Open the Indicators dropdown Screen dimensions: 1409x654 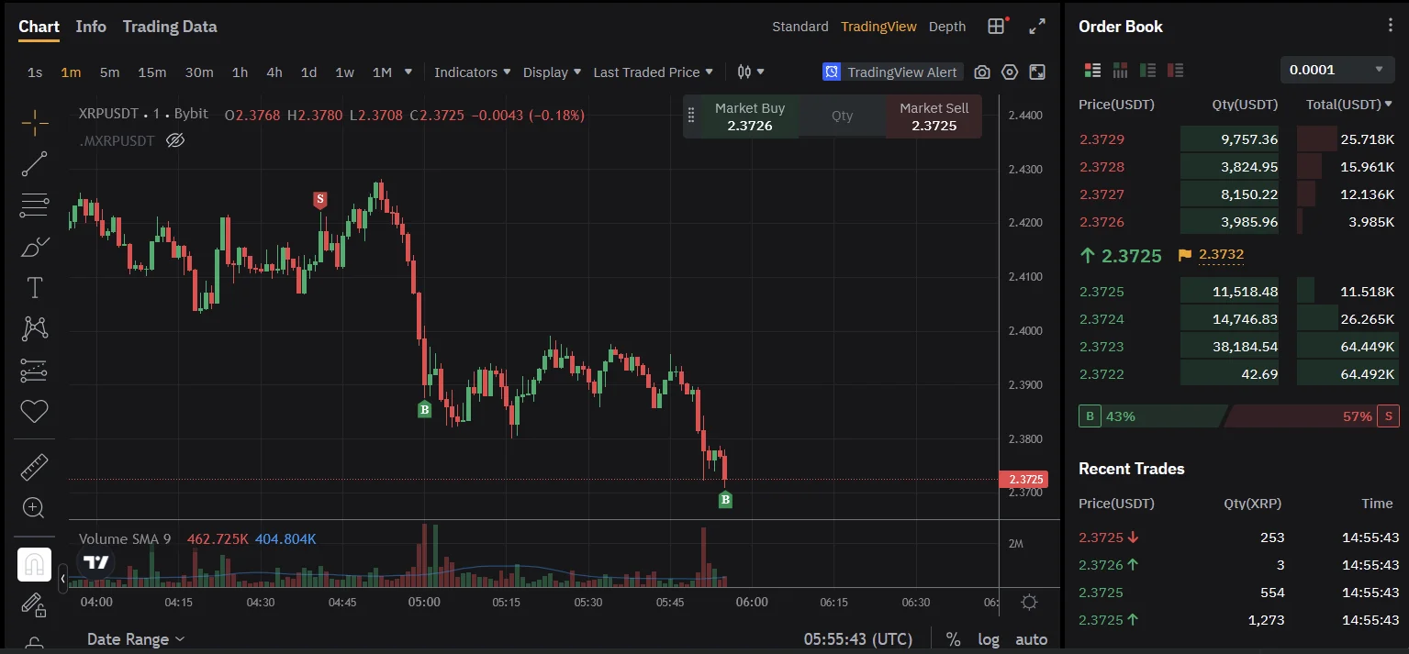tap(472, 72)
